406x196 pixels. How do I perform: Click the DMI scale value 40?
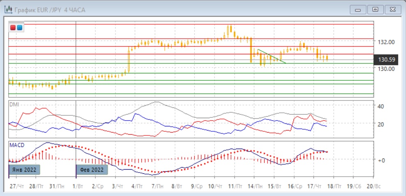point(381,106)
